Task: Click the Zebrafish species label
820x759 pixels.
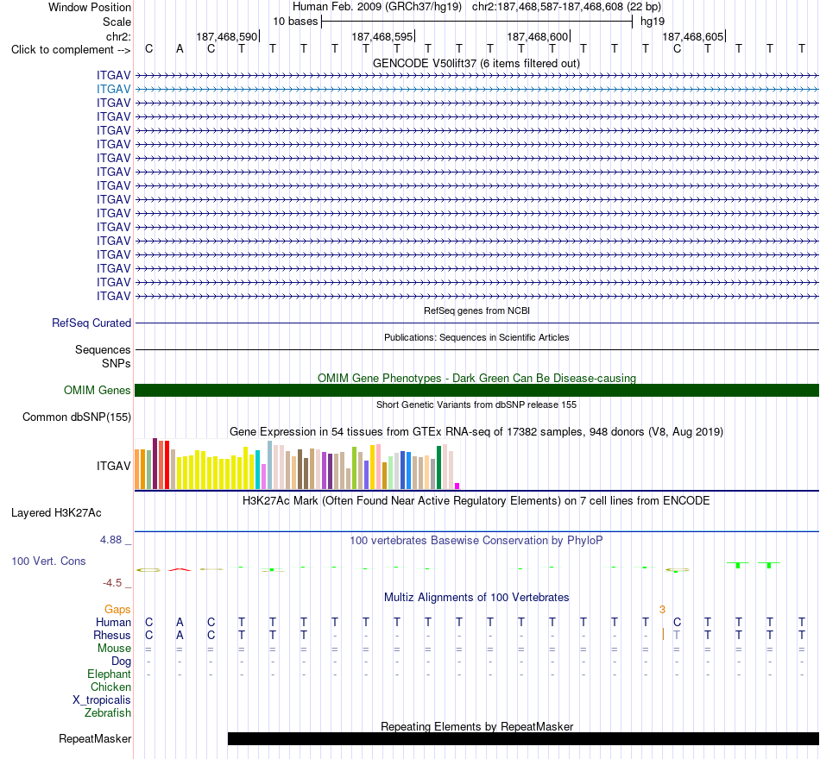Action: click(108, 713)
